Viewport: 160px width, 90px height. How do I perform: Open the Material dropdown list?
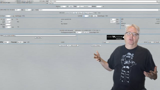pos(31,1)
